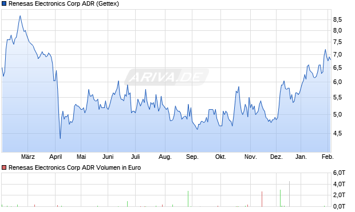
Task: Click the 'Renesas Electronics Corp ADR (Gettex)' title
Action: 64,4
